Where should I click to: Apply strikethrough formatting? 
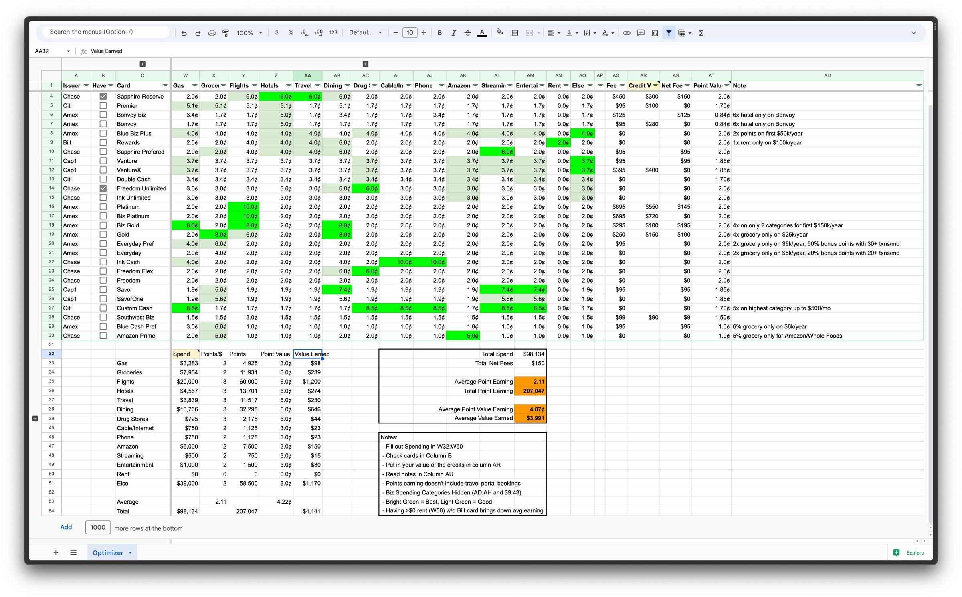tap(467, 33)
